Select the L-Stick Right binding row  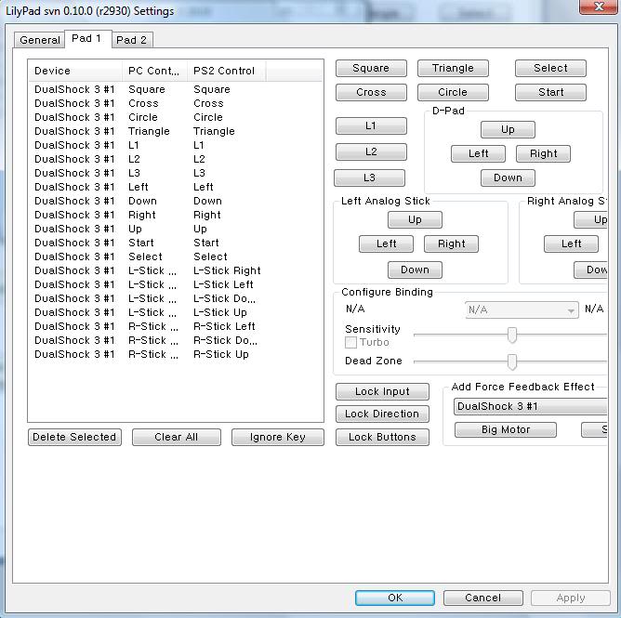[147, 270]
